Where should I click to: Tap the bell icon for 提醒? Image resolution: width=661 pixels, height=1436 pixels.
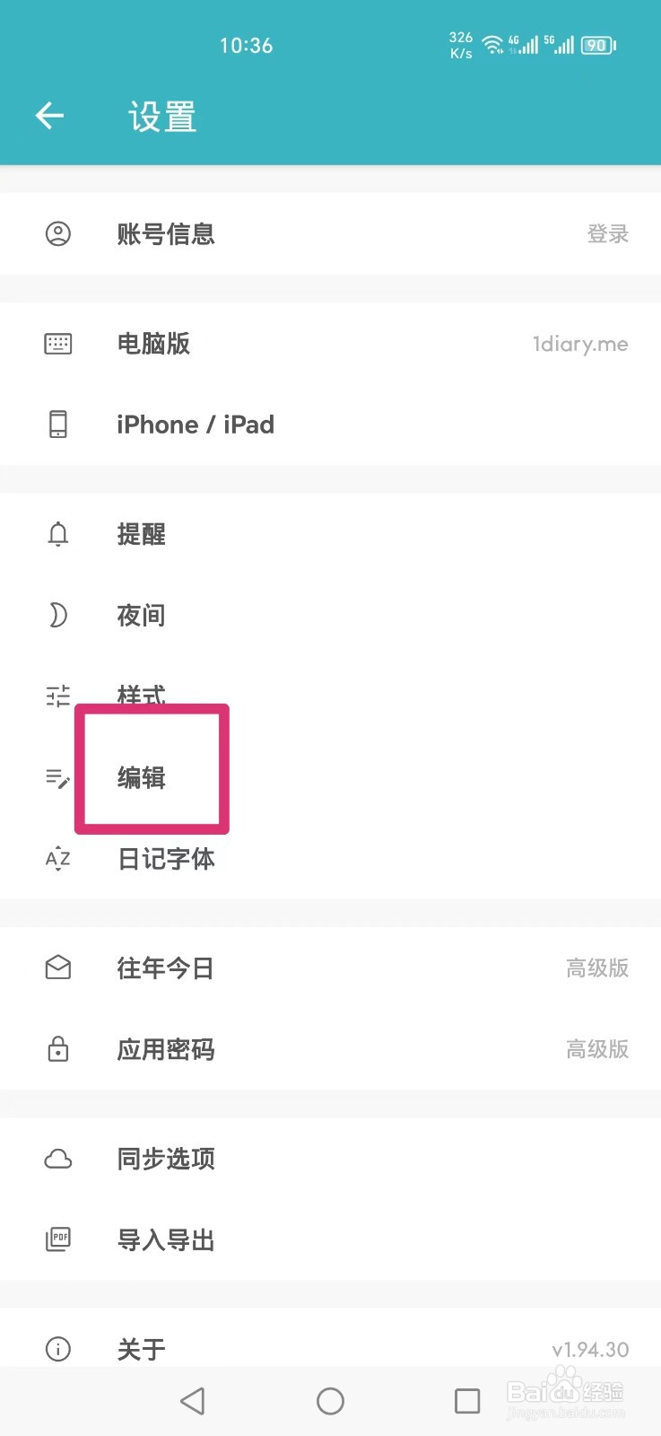click(x=58, y=534)
